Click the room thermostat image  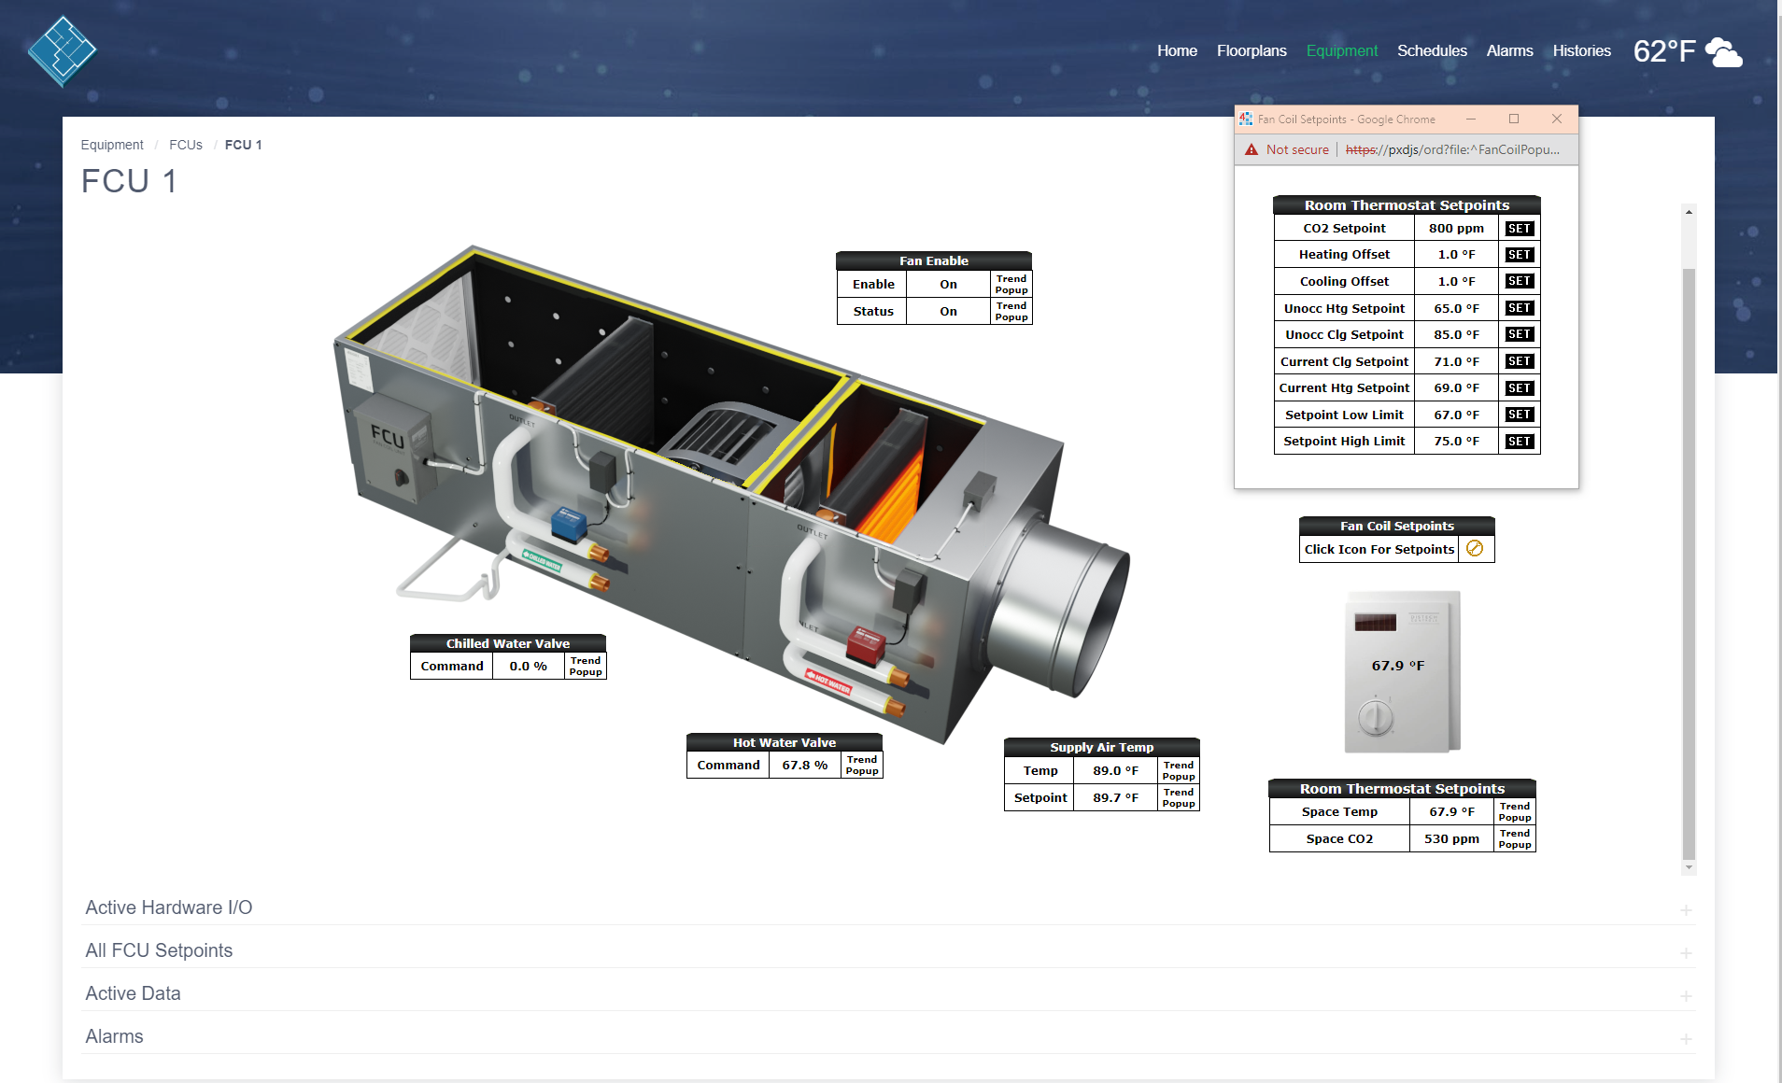tap(1401, 671)
